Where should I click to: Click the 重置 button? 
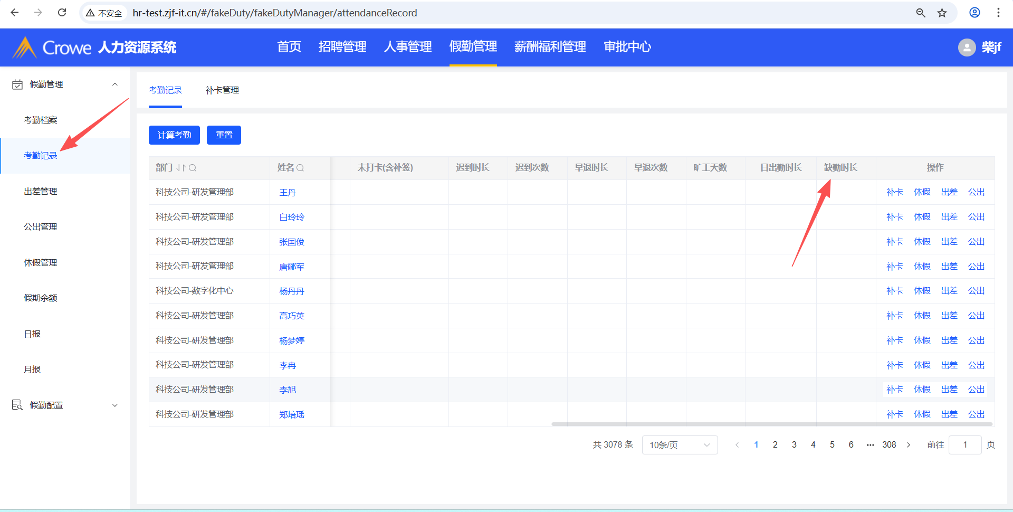coord(224,135)
